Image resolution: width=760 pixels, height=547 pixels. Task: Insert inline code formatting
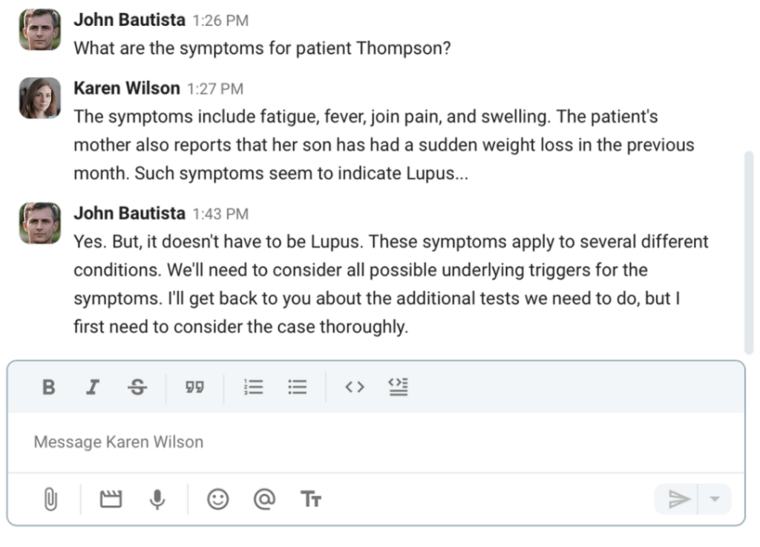[x=355, y=387]
